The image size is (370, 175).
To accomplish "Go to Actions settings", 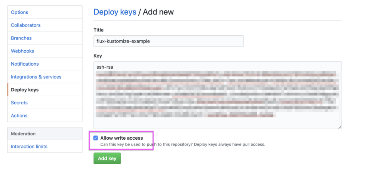I will [x=19, y=116].
